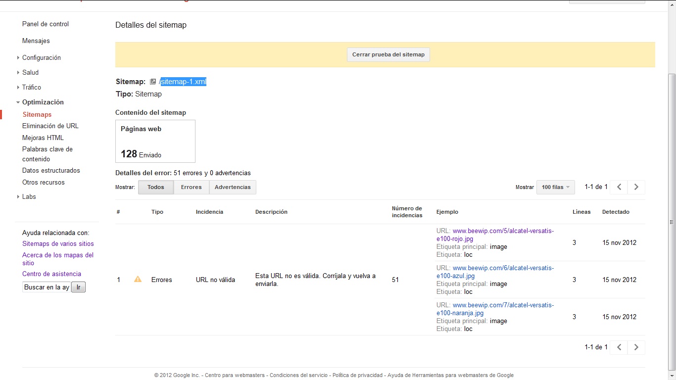Open Condiciones del servicio footer link
This screenshot has height=380, width=676.
click(x=298, y=375)
